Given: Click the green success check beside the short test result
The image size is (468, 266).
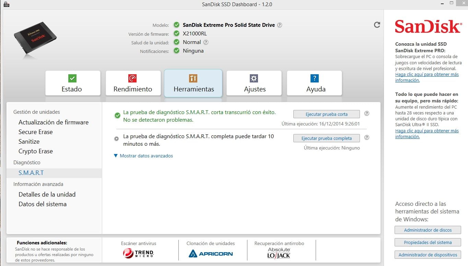Looking at the screenshot, I should 117,116.
